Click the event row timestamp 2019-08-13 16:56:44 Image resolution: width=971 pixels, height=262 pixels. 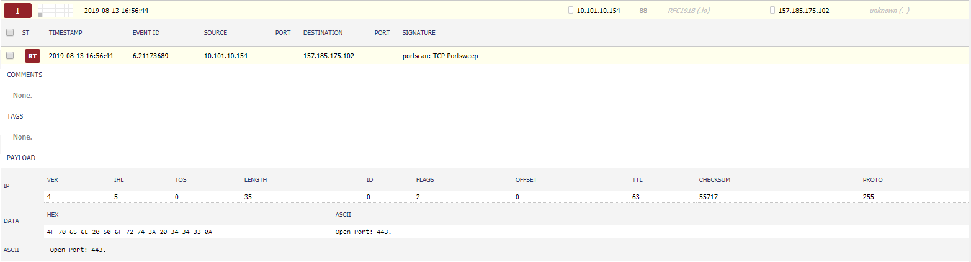tap(81, 56)
